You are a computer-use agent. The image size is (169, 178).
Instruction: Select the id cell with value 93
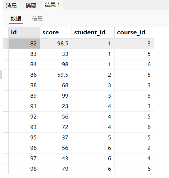(x=24, y=127)
